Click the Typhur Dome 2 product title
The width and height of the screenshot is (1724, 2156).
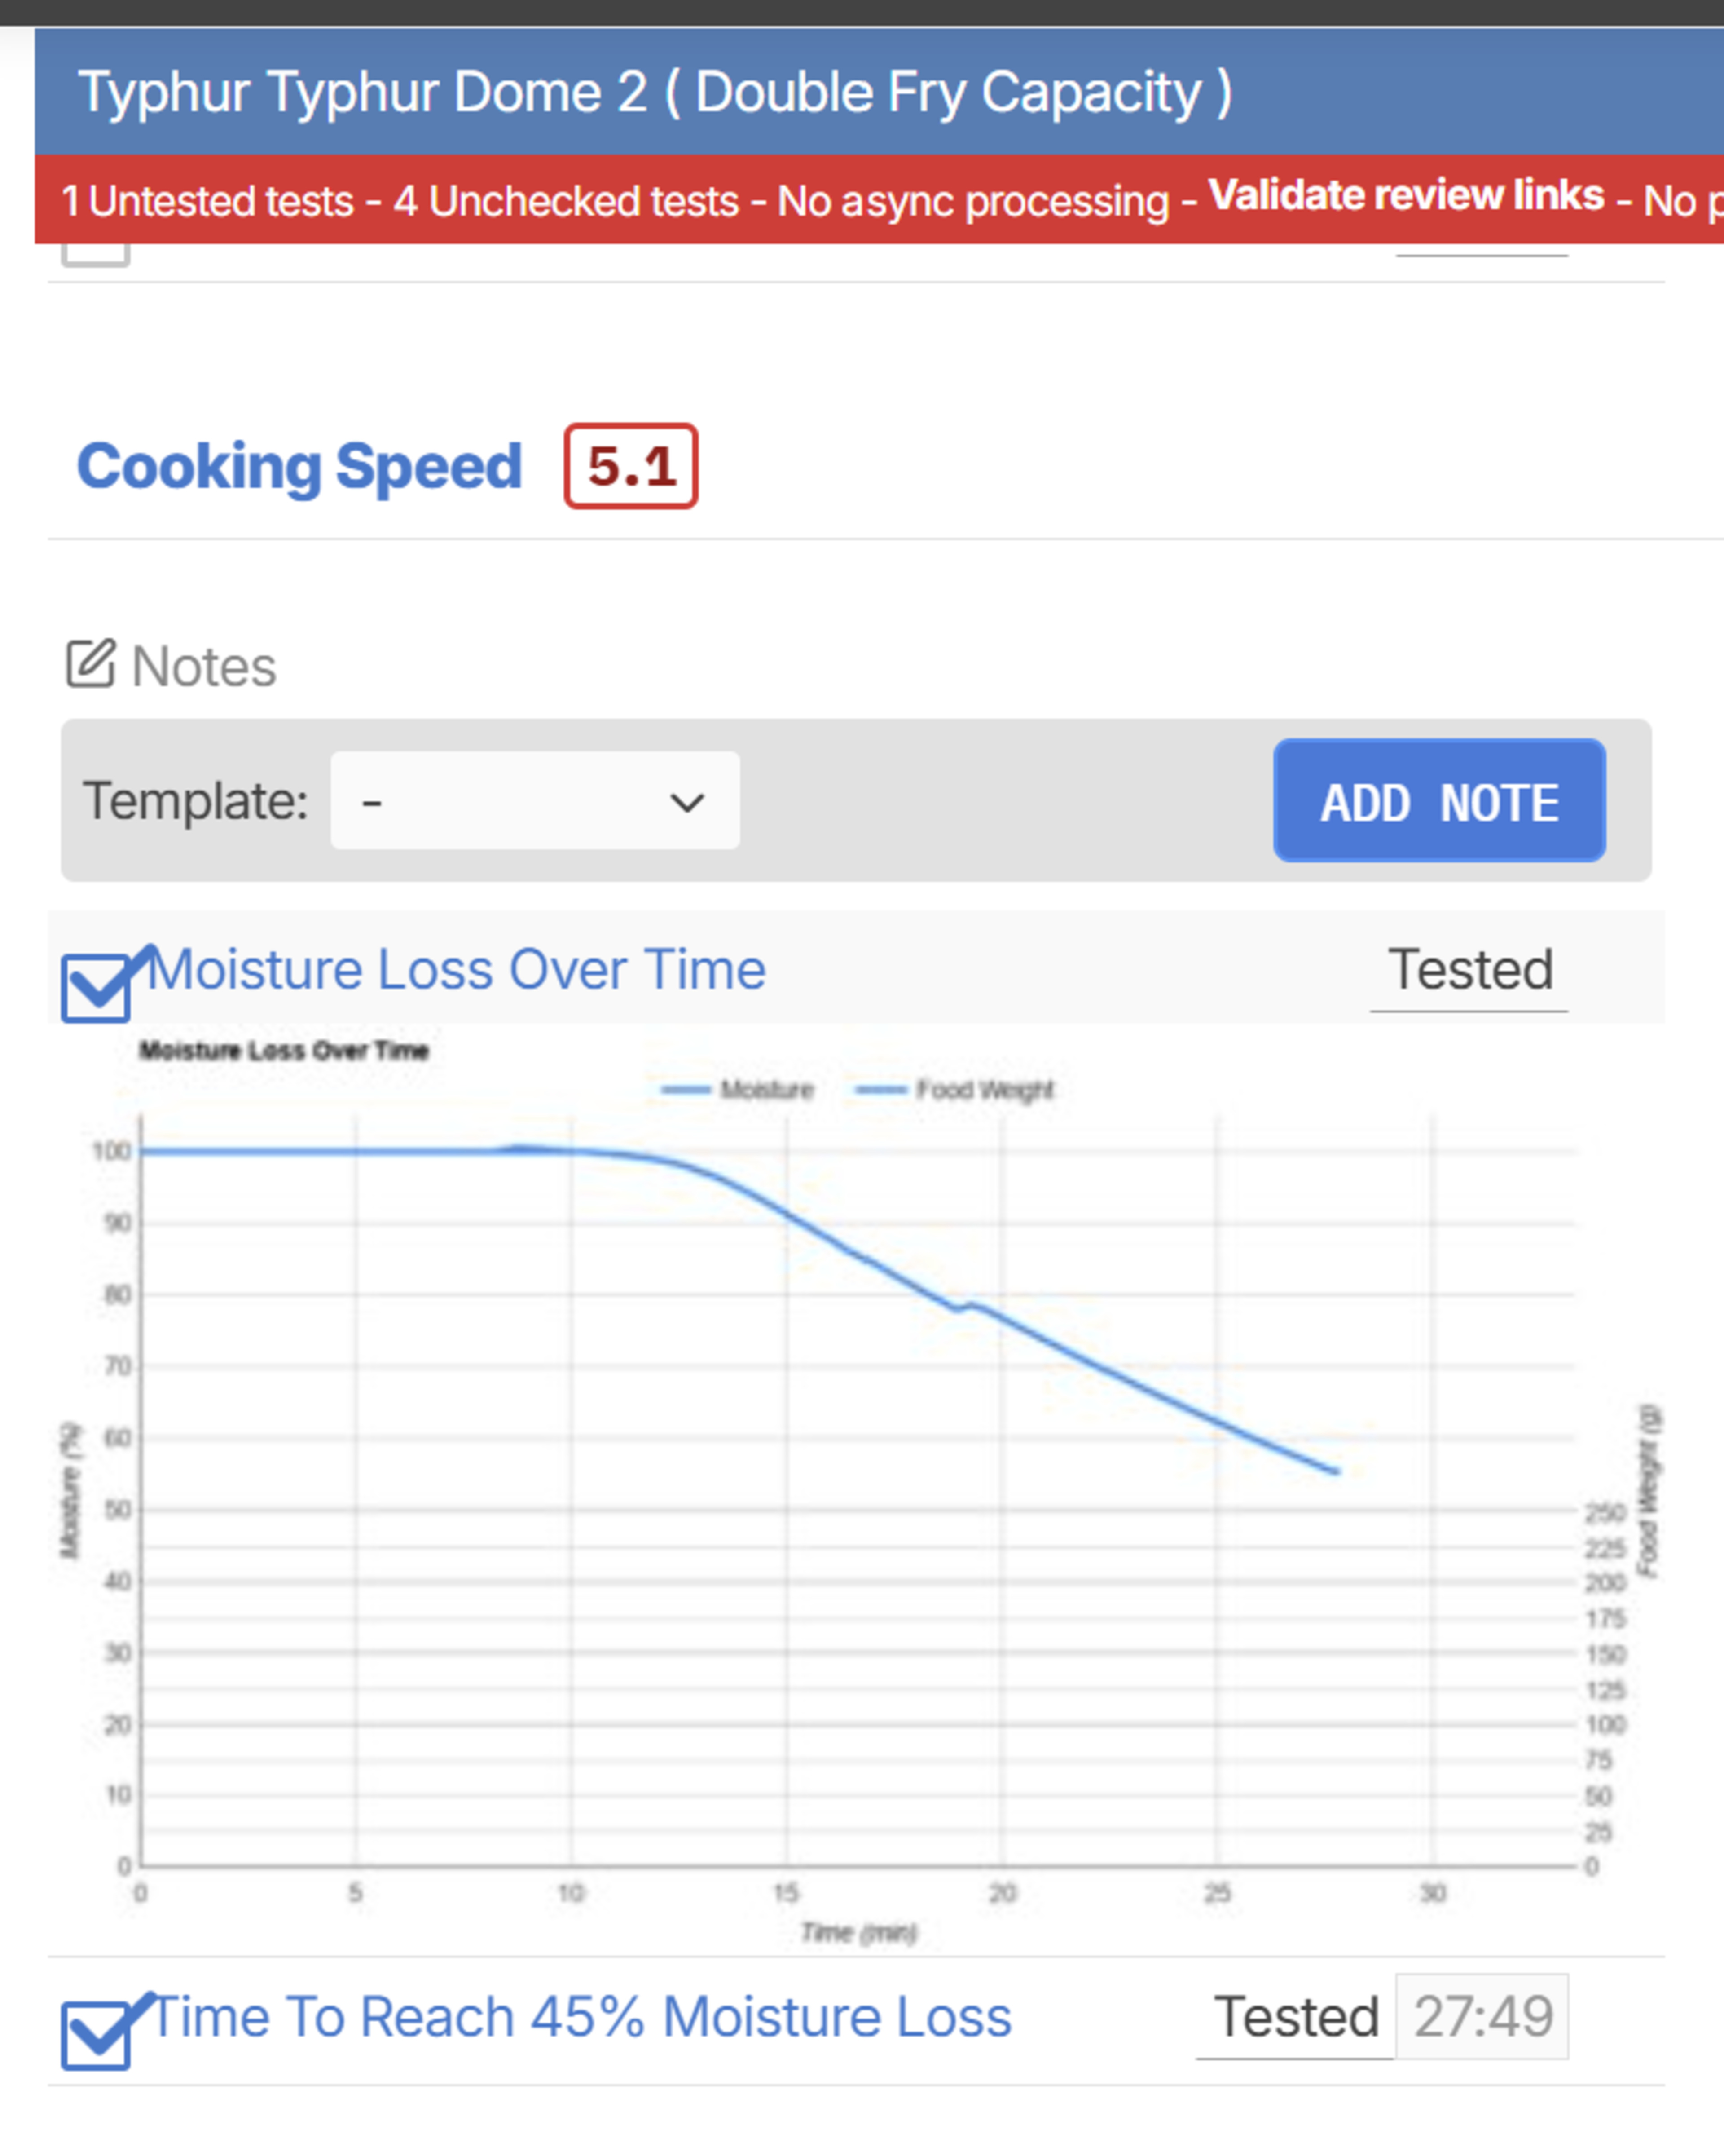pyautogui.click(x=655, y=93)
